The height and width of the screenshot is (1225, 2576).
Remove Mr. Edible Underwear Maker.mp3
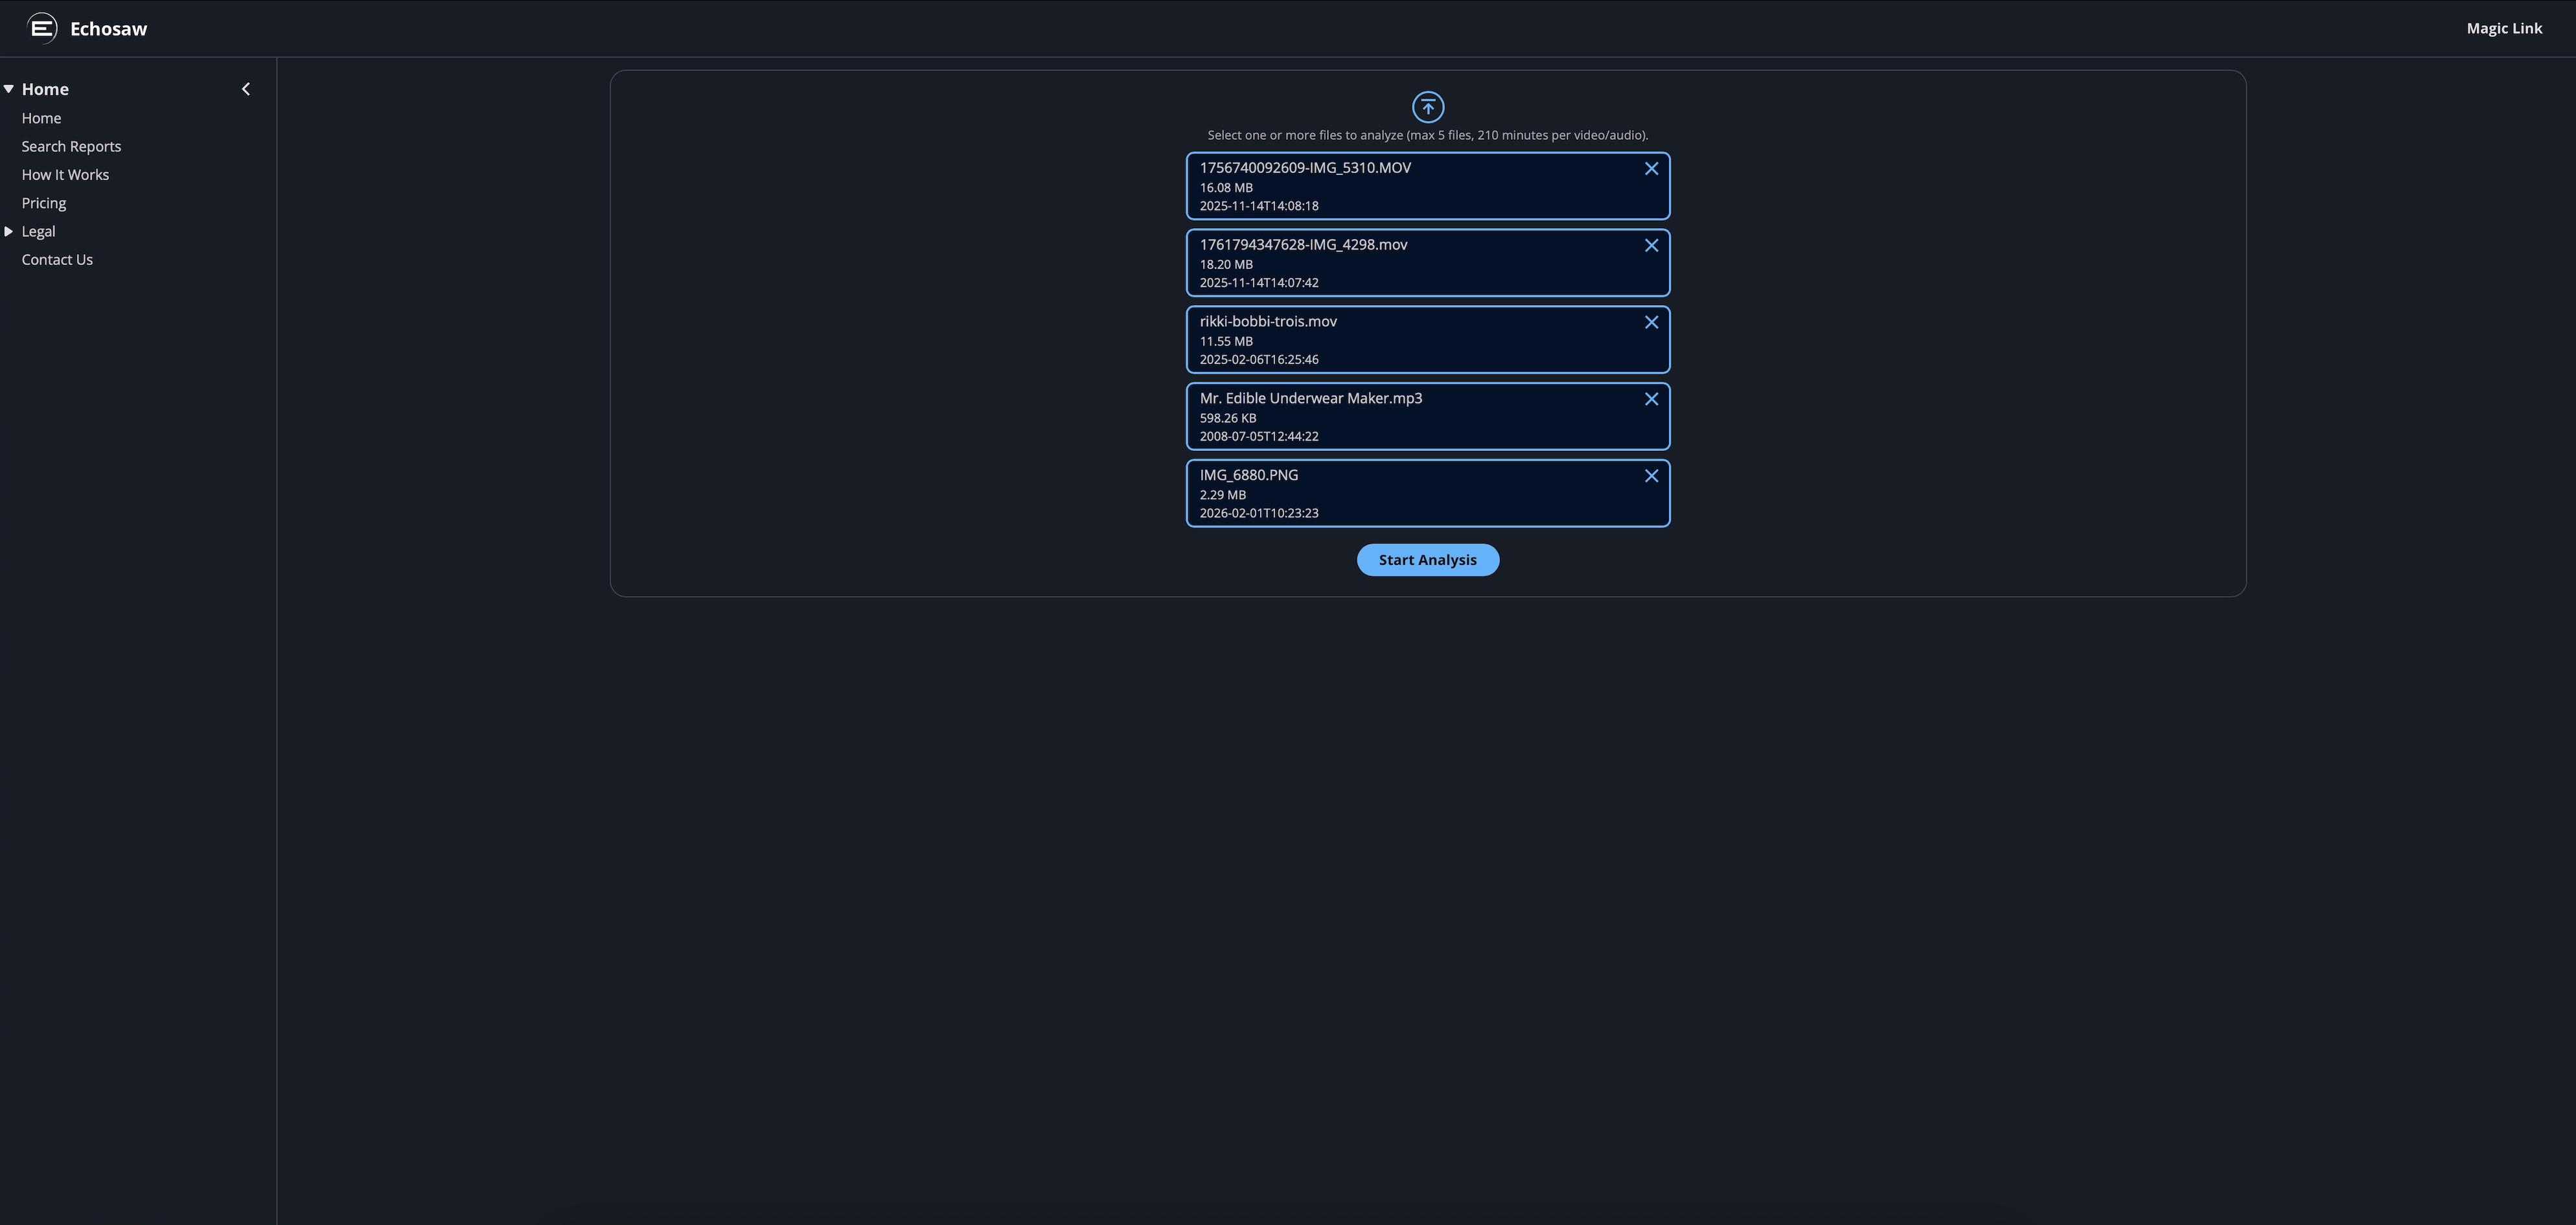click(x=1651, y=399)
